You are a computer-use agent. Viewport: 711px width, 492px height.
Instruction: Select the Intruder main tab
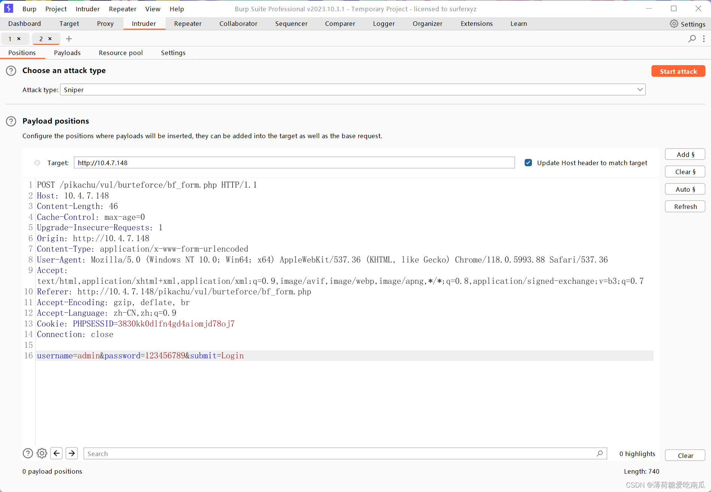click(144, 24)
